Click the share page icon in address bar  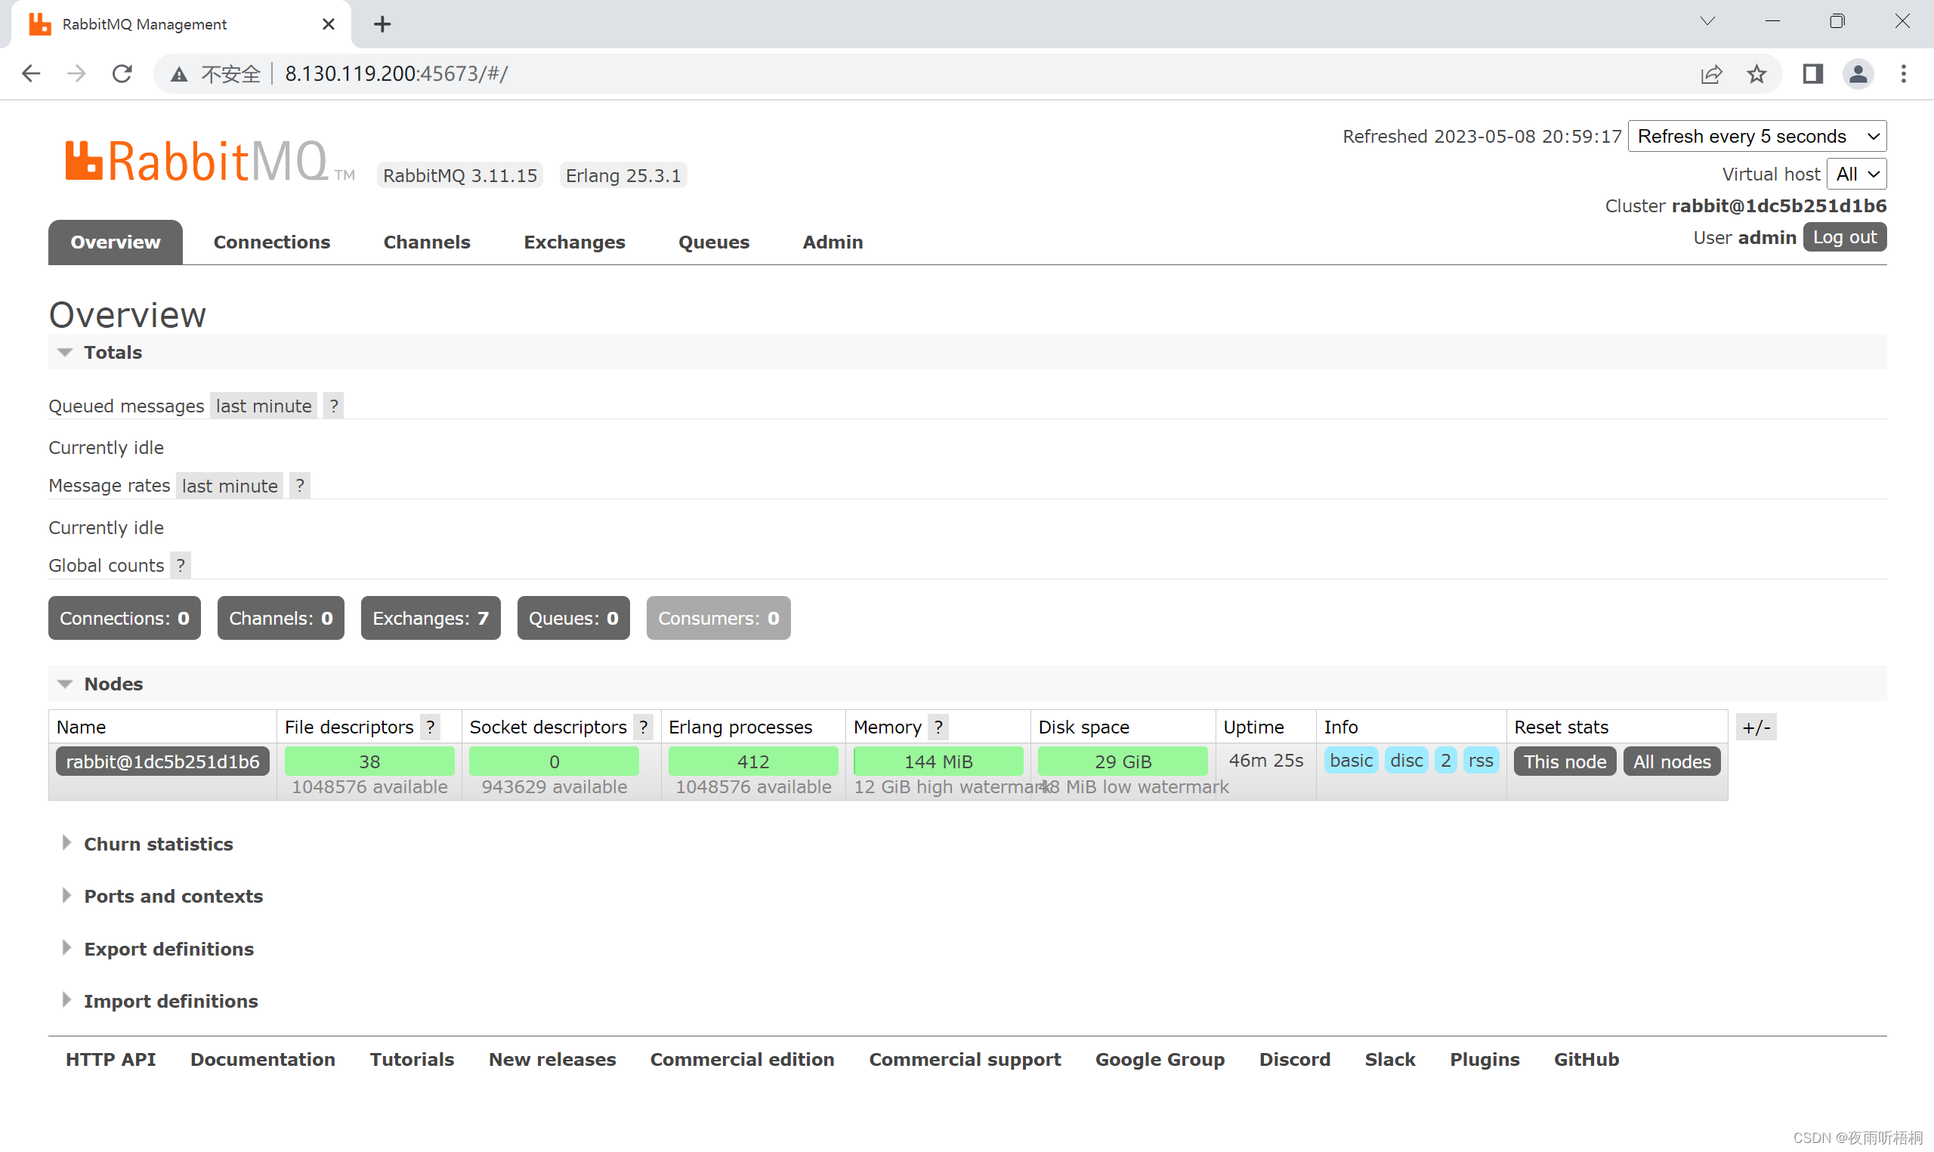point(1711,74)
